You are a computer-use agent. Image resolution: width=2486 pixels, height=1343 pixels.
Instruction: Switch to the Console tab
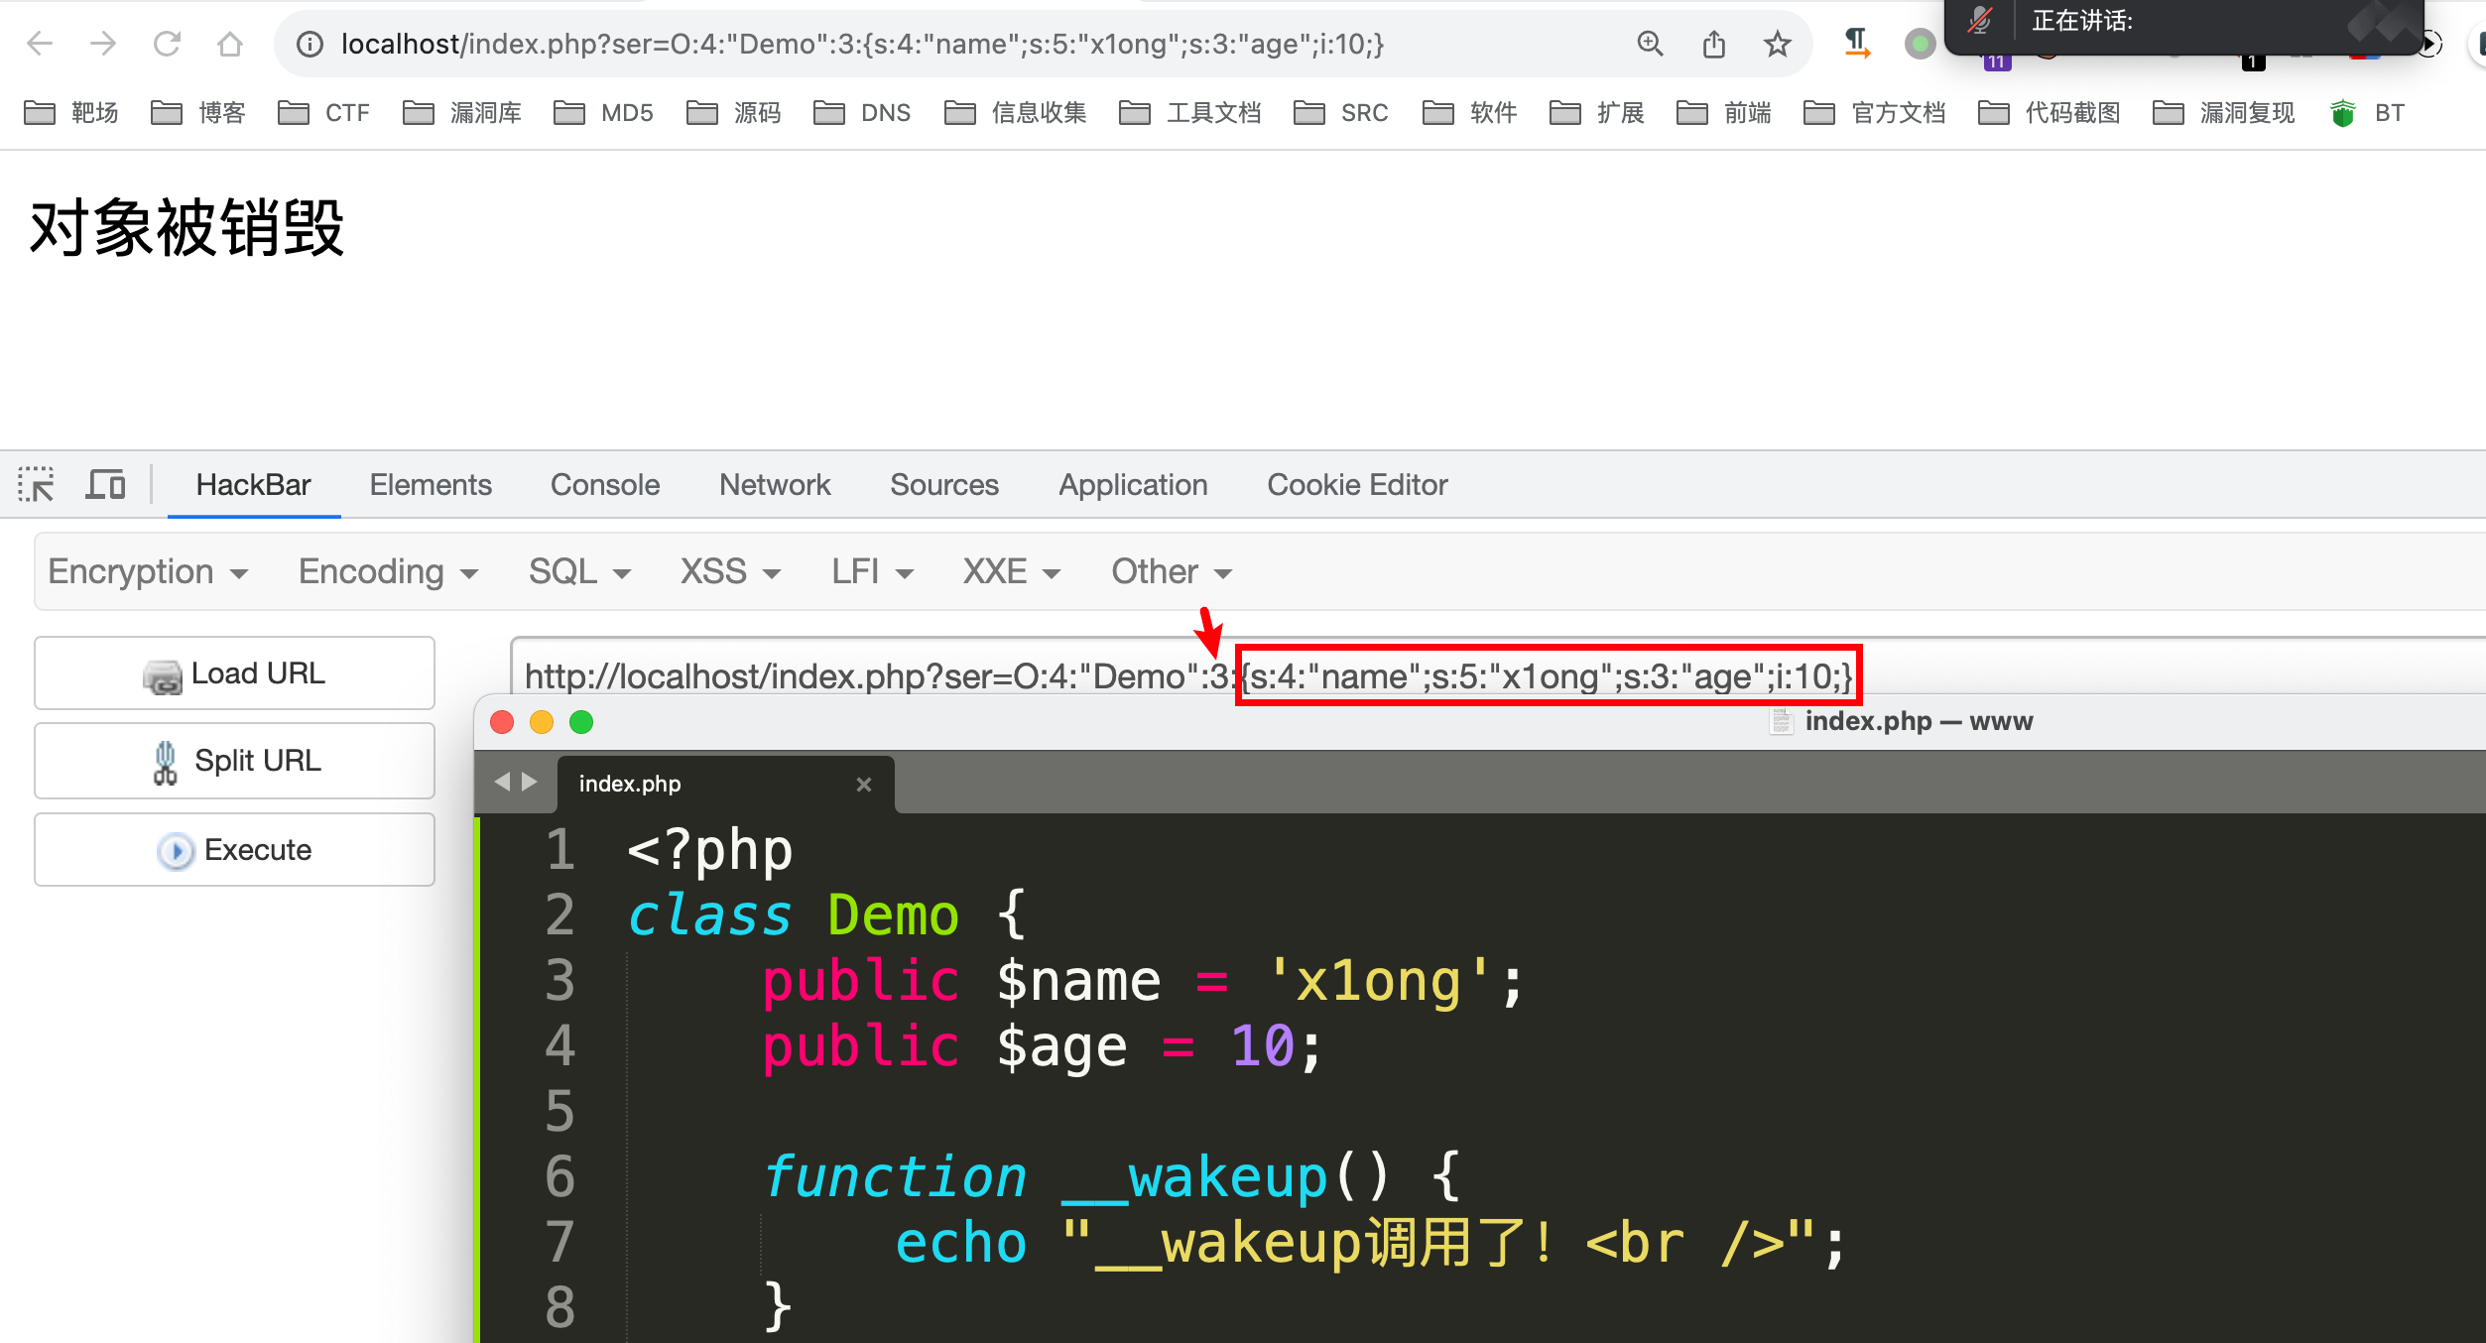click(605, 485)
